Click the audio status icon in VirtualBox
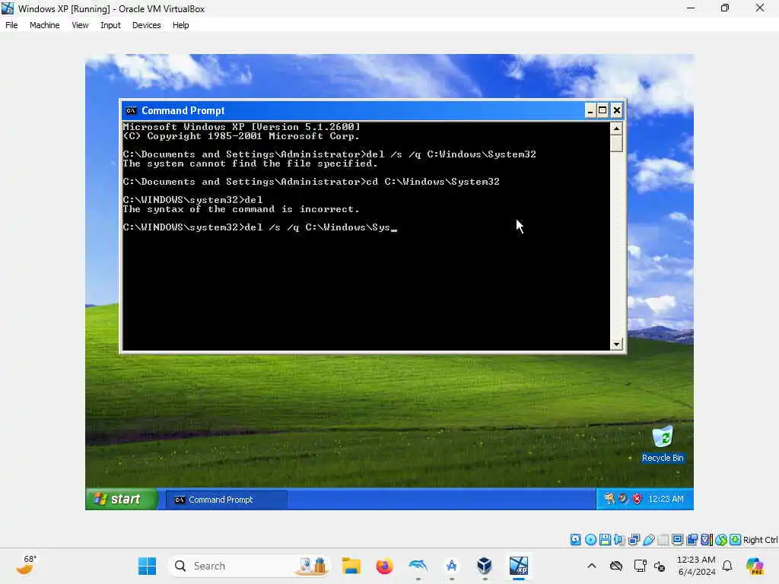This screenshot has height=584, width=779. coord(619,539)
